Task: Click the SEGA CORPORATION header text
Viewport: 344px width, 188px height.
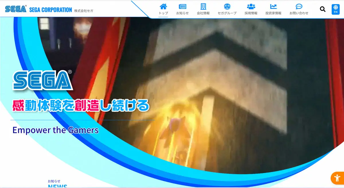Action: (50, 10)
